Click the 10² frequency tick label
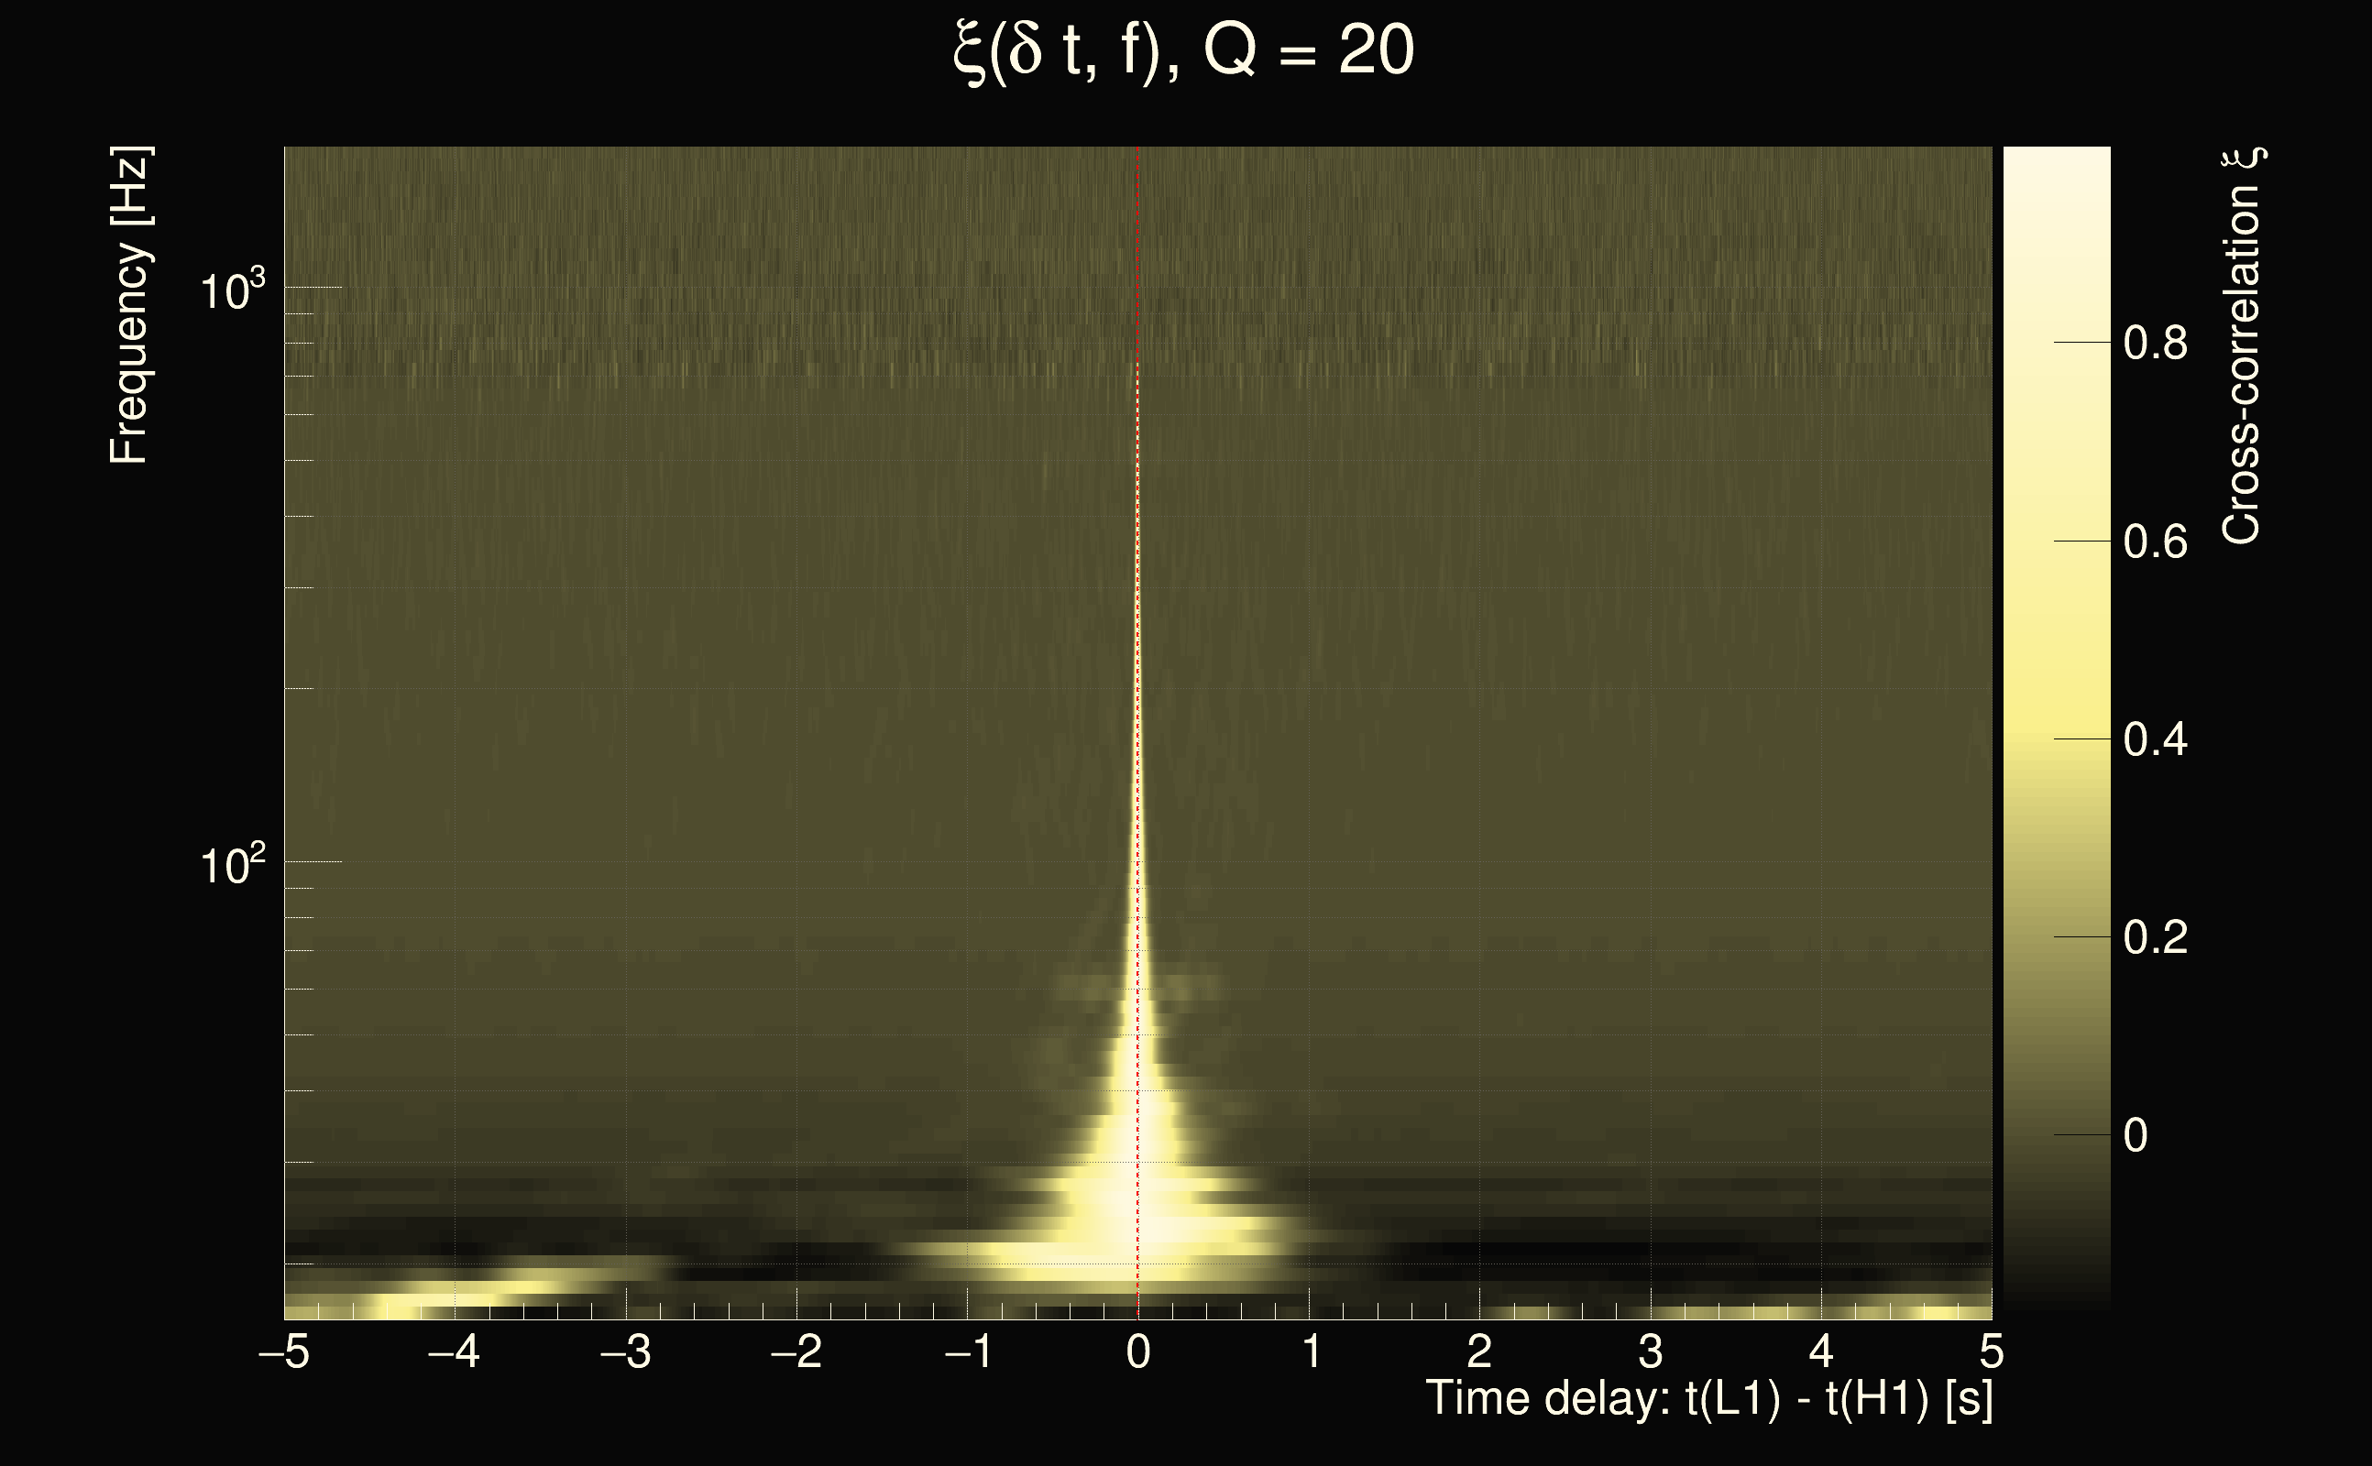The image size is (2372, 1466). (x=232, y=863)
